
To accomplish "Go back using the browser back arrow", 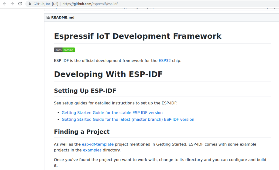I will [x=4, y=4].
